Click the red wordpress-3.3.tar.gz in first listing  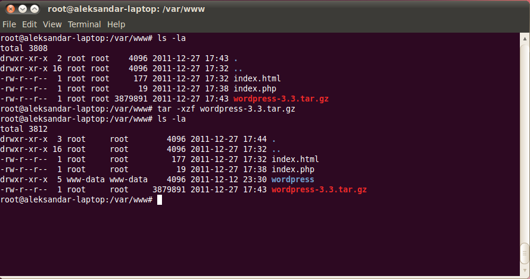281,99
